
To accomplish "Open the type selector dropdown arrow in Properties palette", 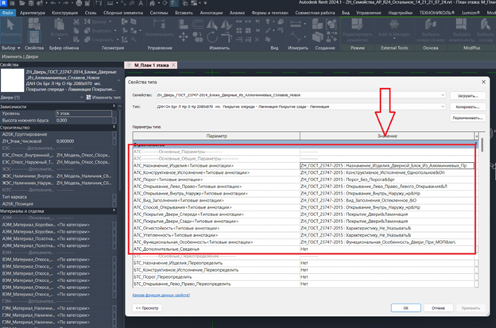I will [x=118, y=80].
